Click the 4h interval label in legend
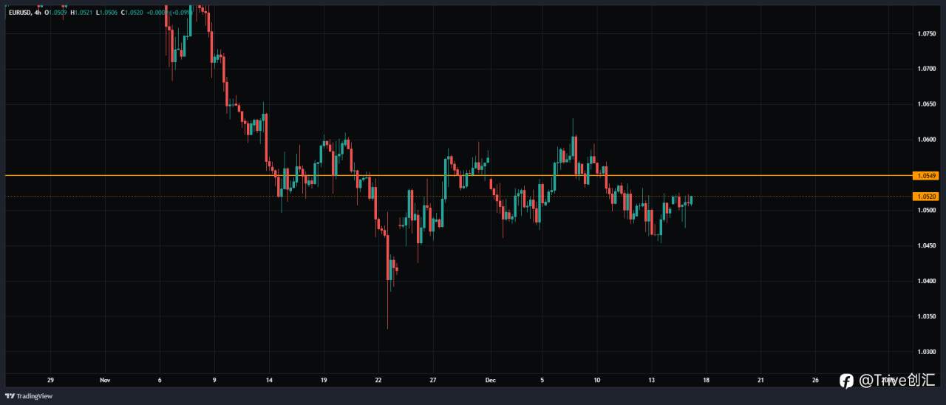The image size is (946, 405). pyautogui.click(x=38, y=13)
